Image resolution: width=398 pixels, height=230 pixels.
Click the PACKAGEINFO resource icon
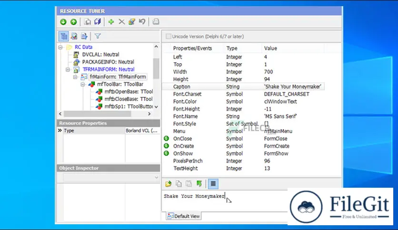point(76,62)
